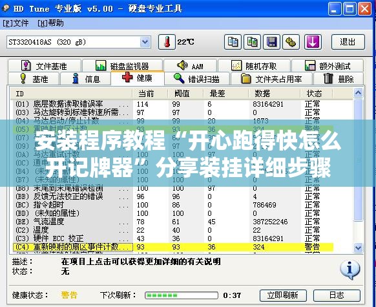Click the 阈值 column header
The image size is (376, 307).
tap(185, 94)
